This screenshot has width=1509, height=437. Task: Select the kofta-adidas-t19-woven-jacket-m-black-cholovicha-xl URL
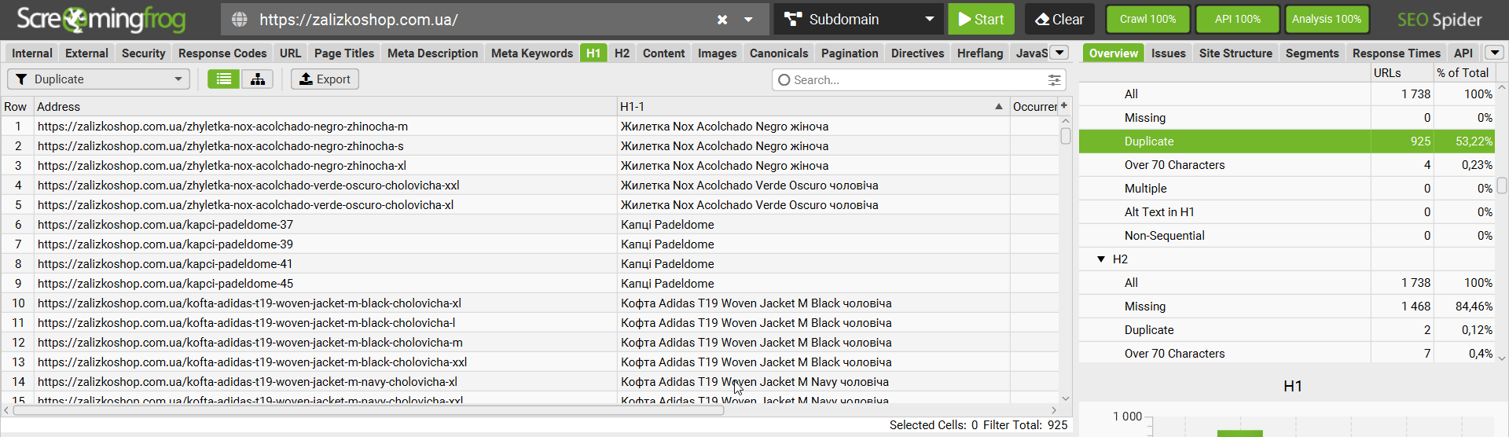[x=249, y=303]
